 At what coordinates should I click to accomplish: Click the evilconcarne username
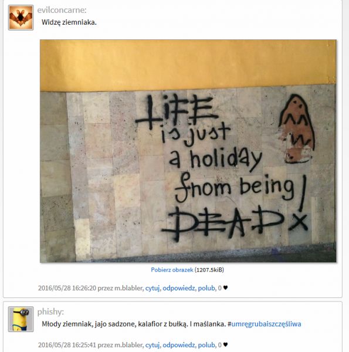[x=62, y=10]
